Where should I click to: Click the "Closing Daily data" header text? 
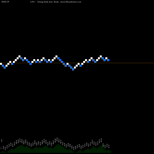(45, 2)
